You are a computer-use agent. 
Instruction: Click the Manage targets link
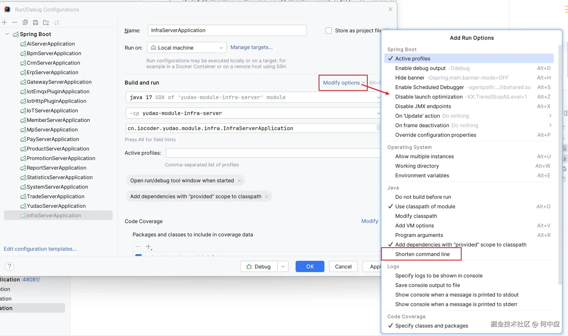pos(251,47)
